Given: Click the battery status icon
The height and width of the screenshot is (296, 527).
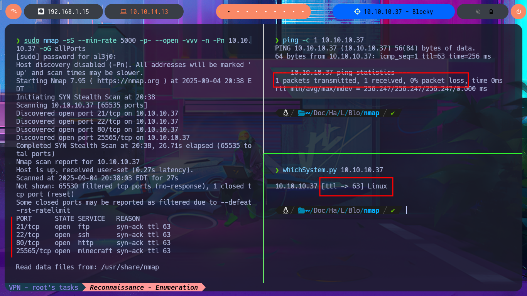Looking at the screenshot, I should 491,12.
